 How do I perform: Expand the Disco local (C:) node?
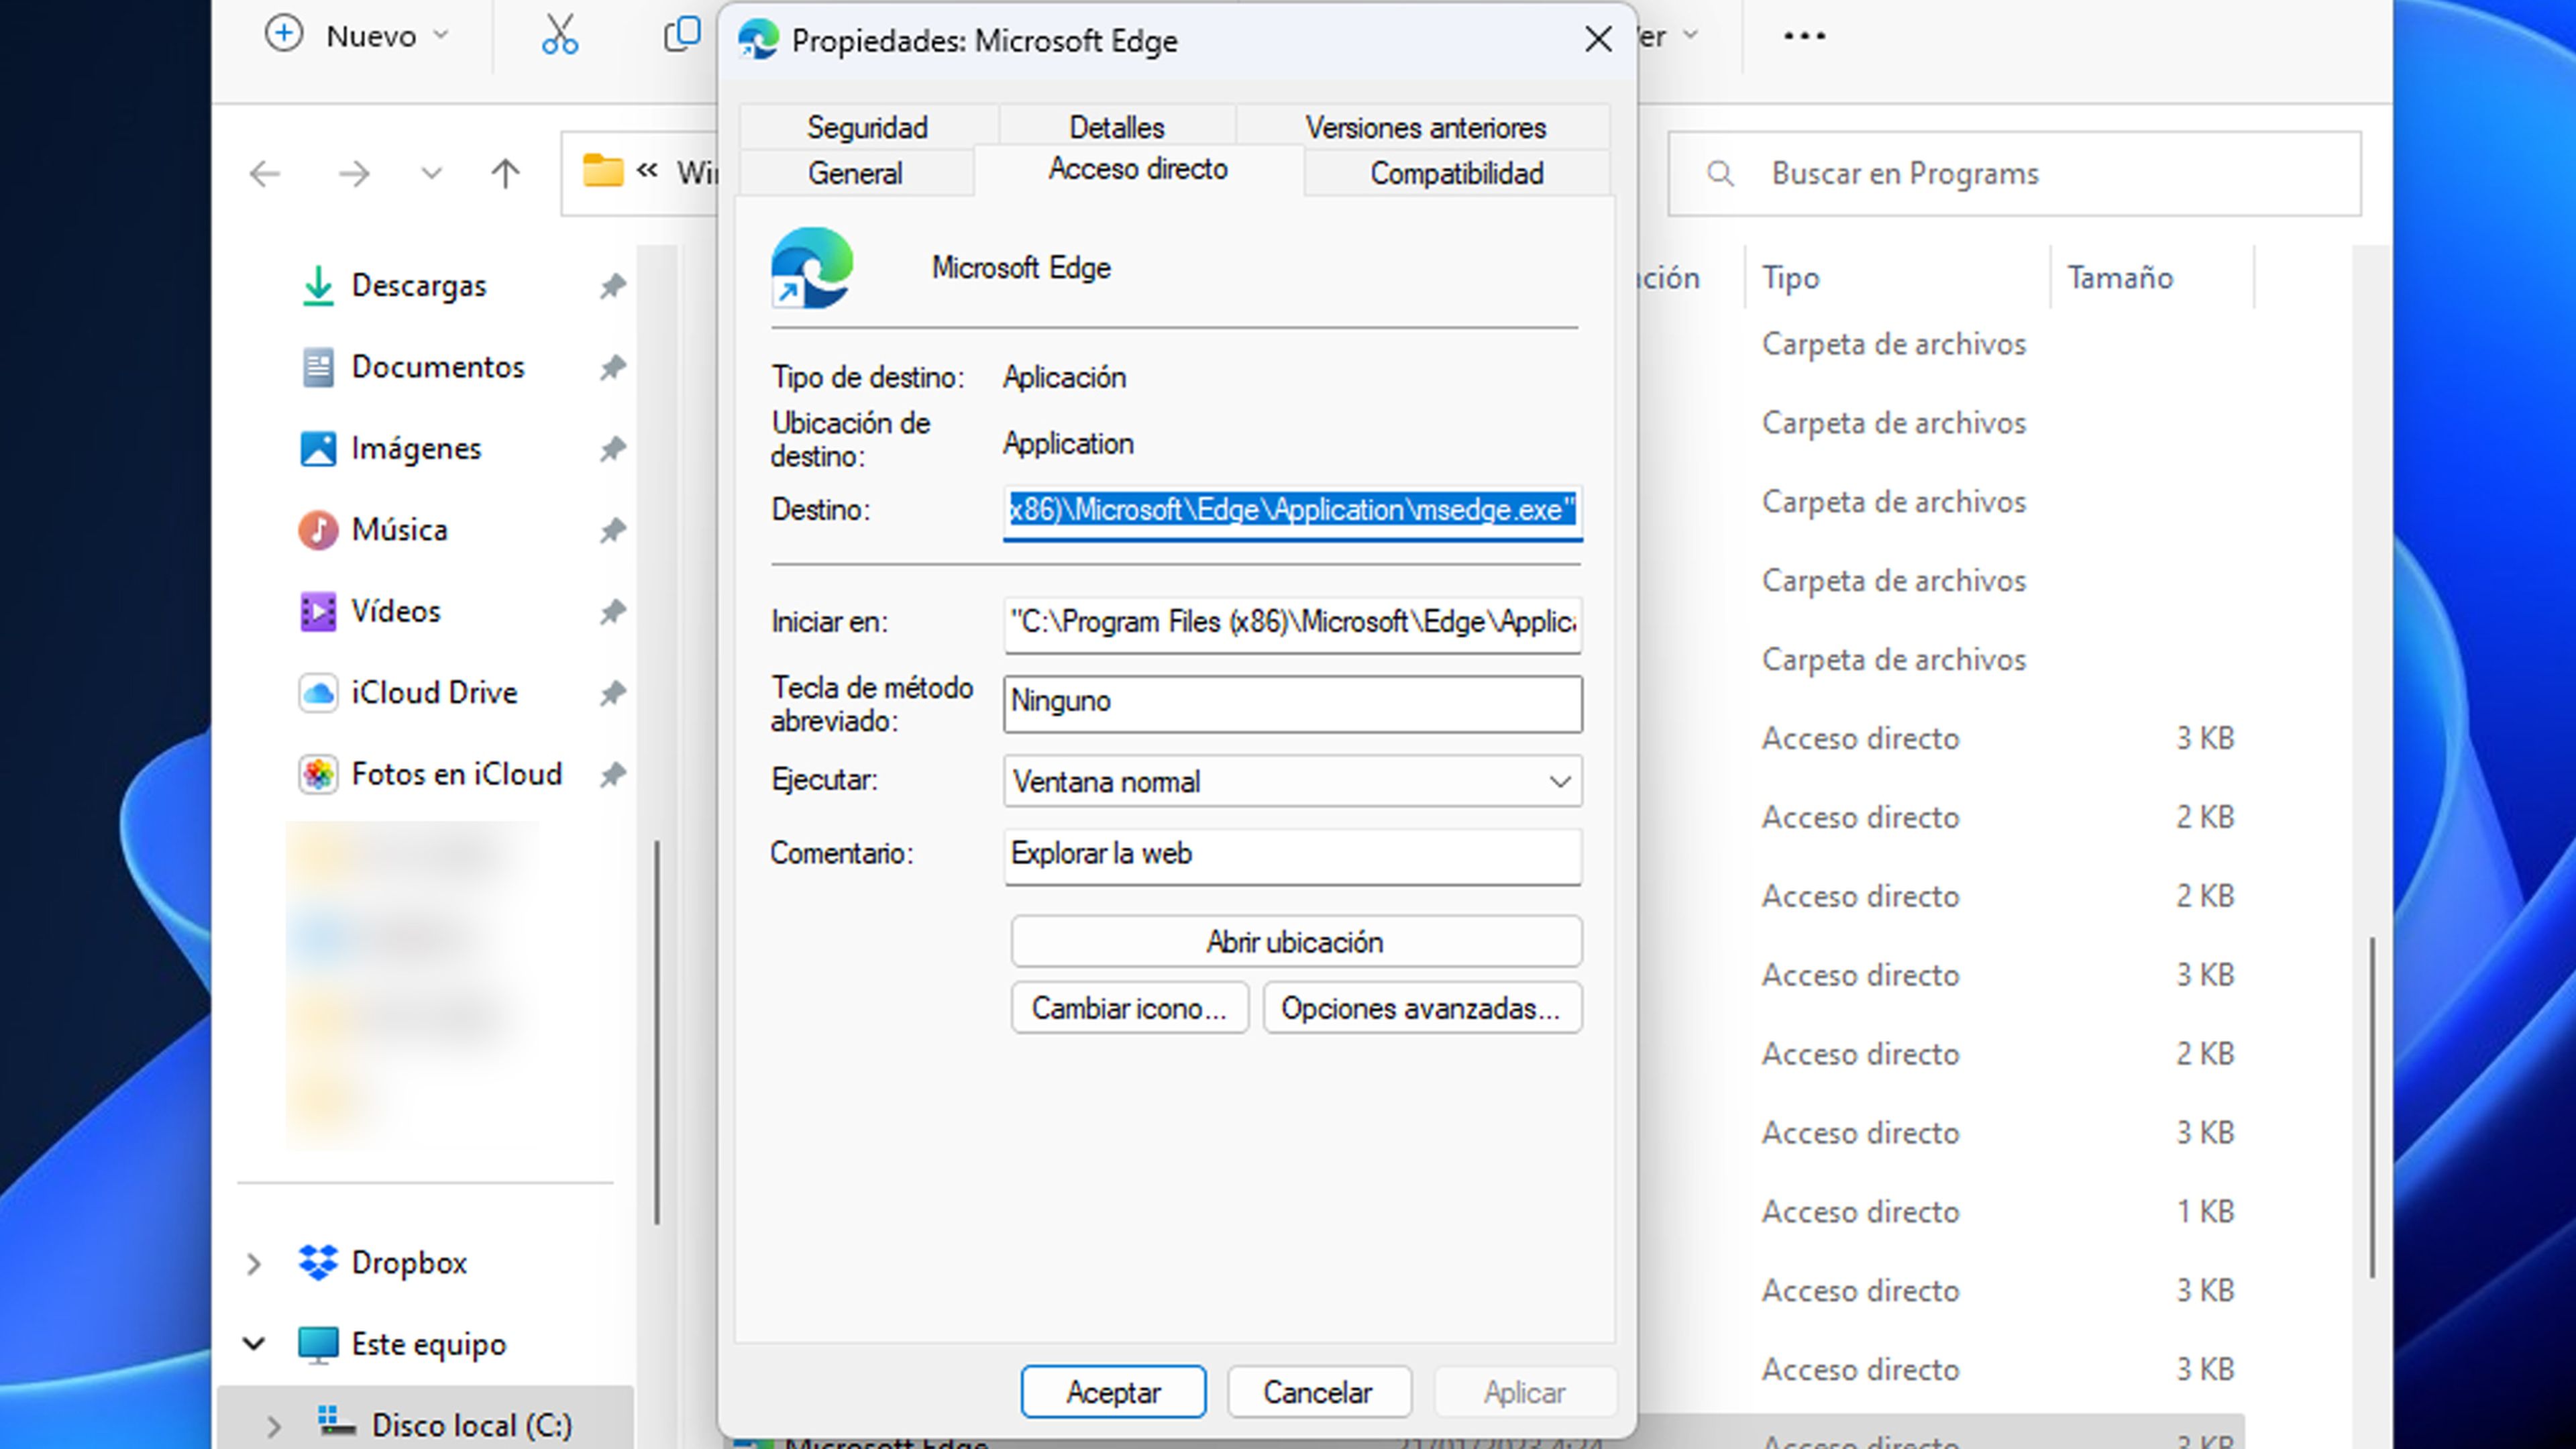point(273,1426)
